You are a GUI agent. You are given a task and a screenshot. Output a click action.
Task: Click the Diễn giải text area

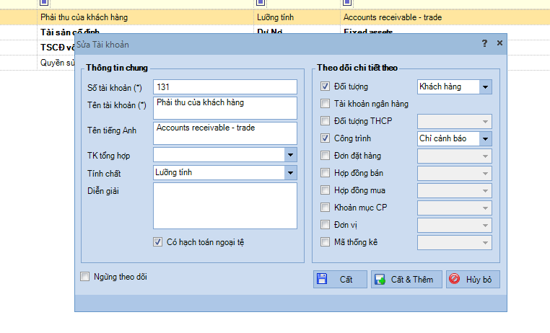click(x=224, y=205)
